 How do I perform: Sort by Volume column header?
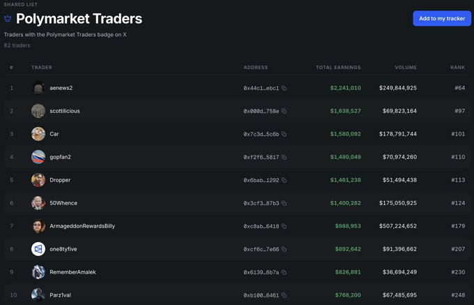(x=406, y=68)
